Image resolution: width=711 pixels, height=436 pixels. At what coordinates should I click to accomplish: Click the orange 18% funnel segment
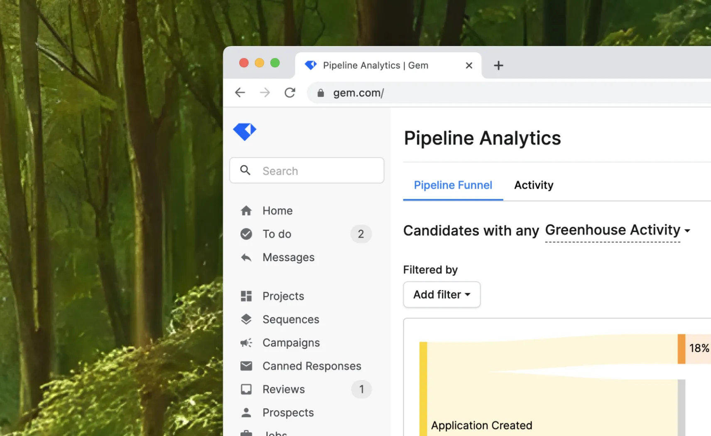coord(682,349)
